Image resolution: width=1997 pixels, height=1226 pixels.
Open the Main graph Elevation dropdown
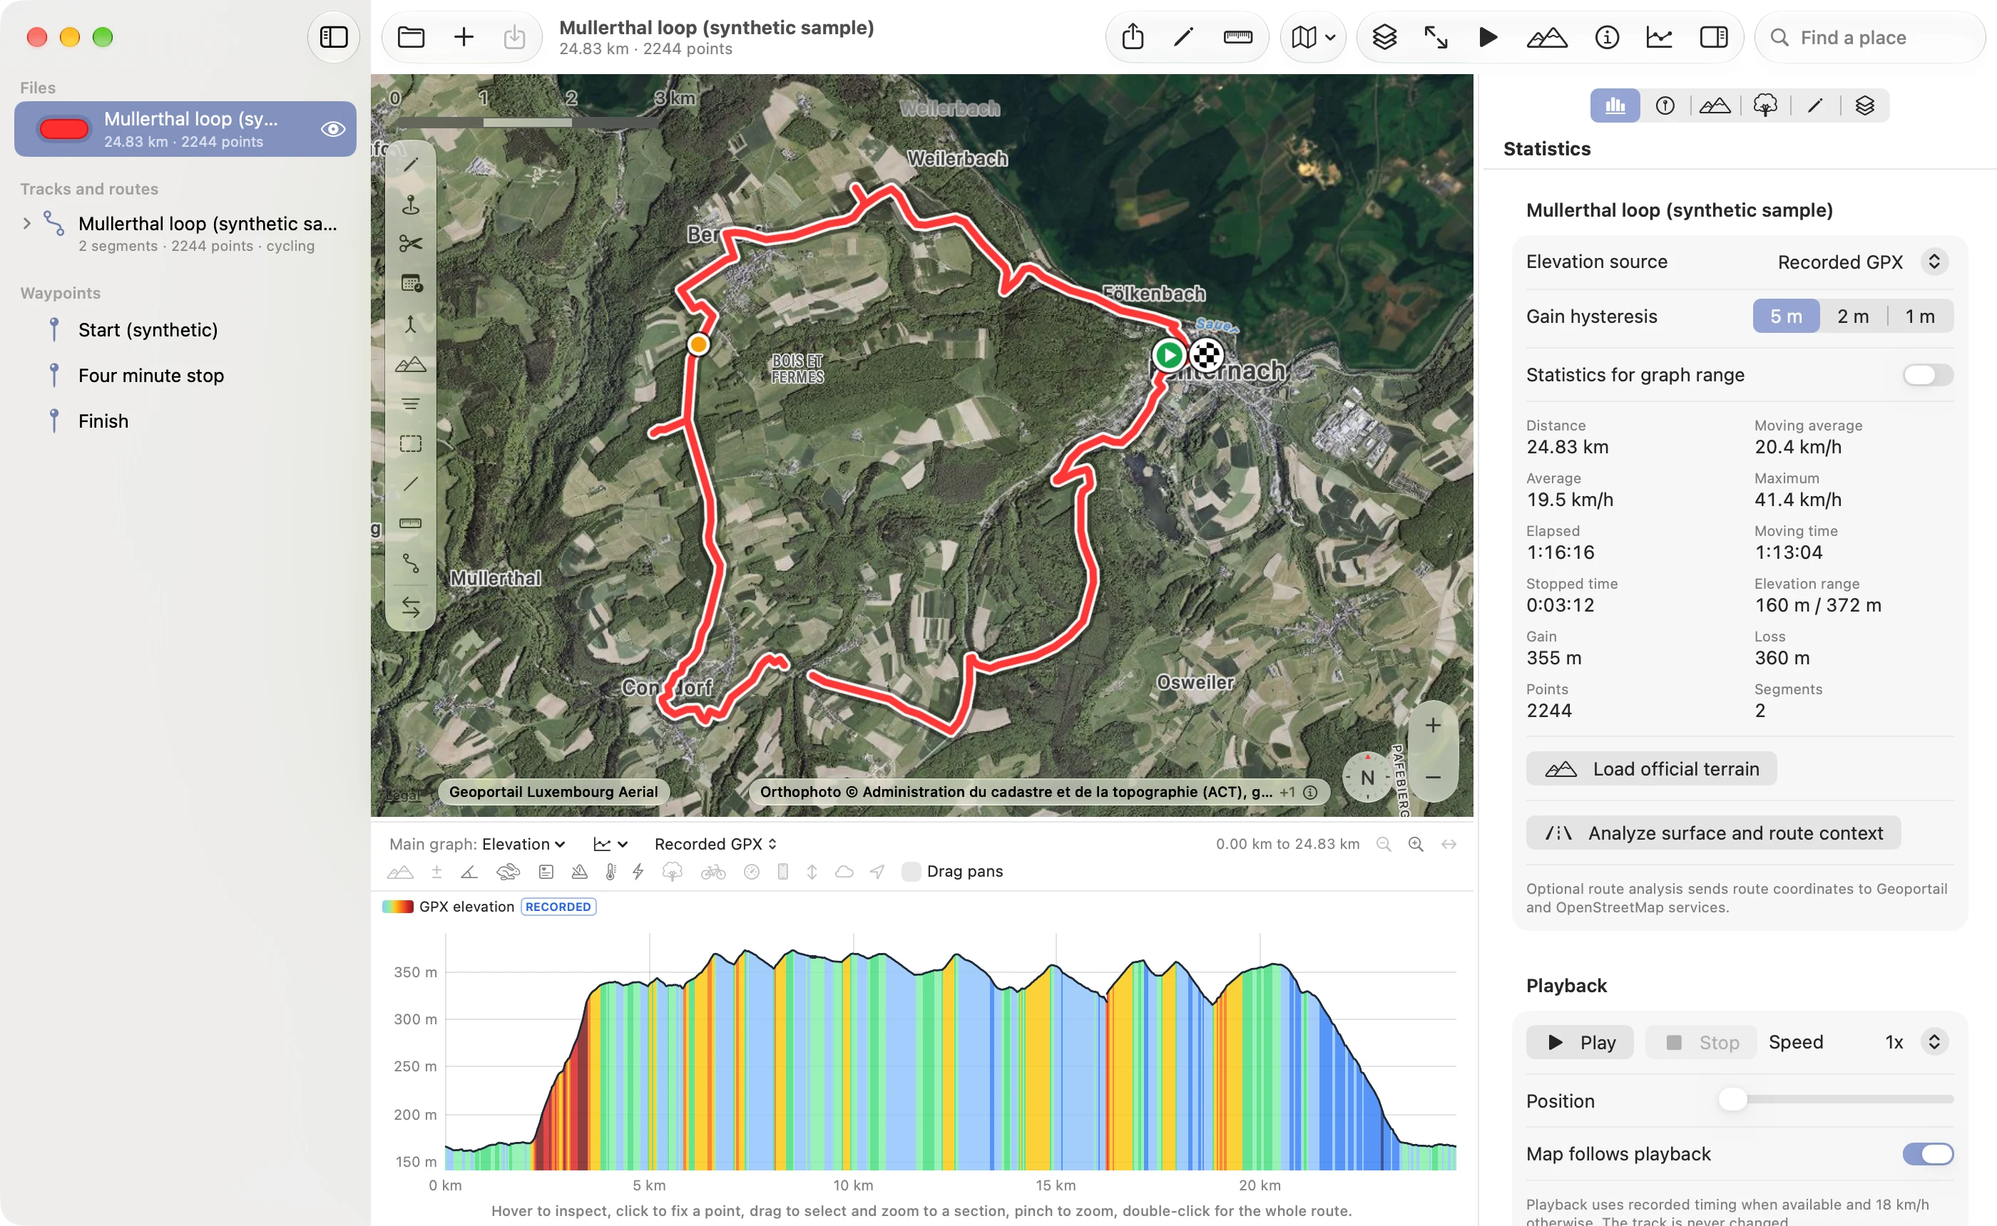pyautogui.click(x=523, y=844)
